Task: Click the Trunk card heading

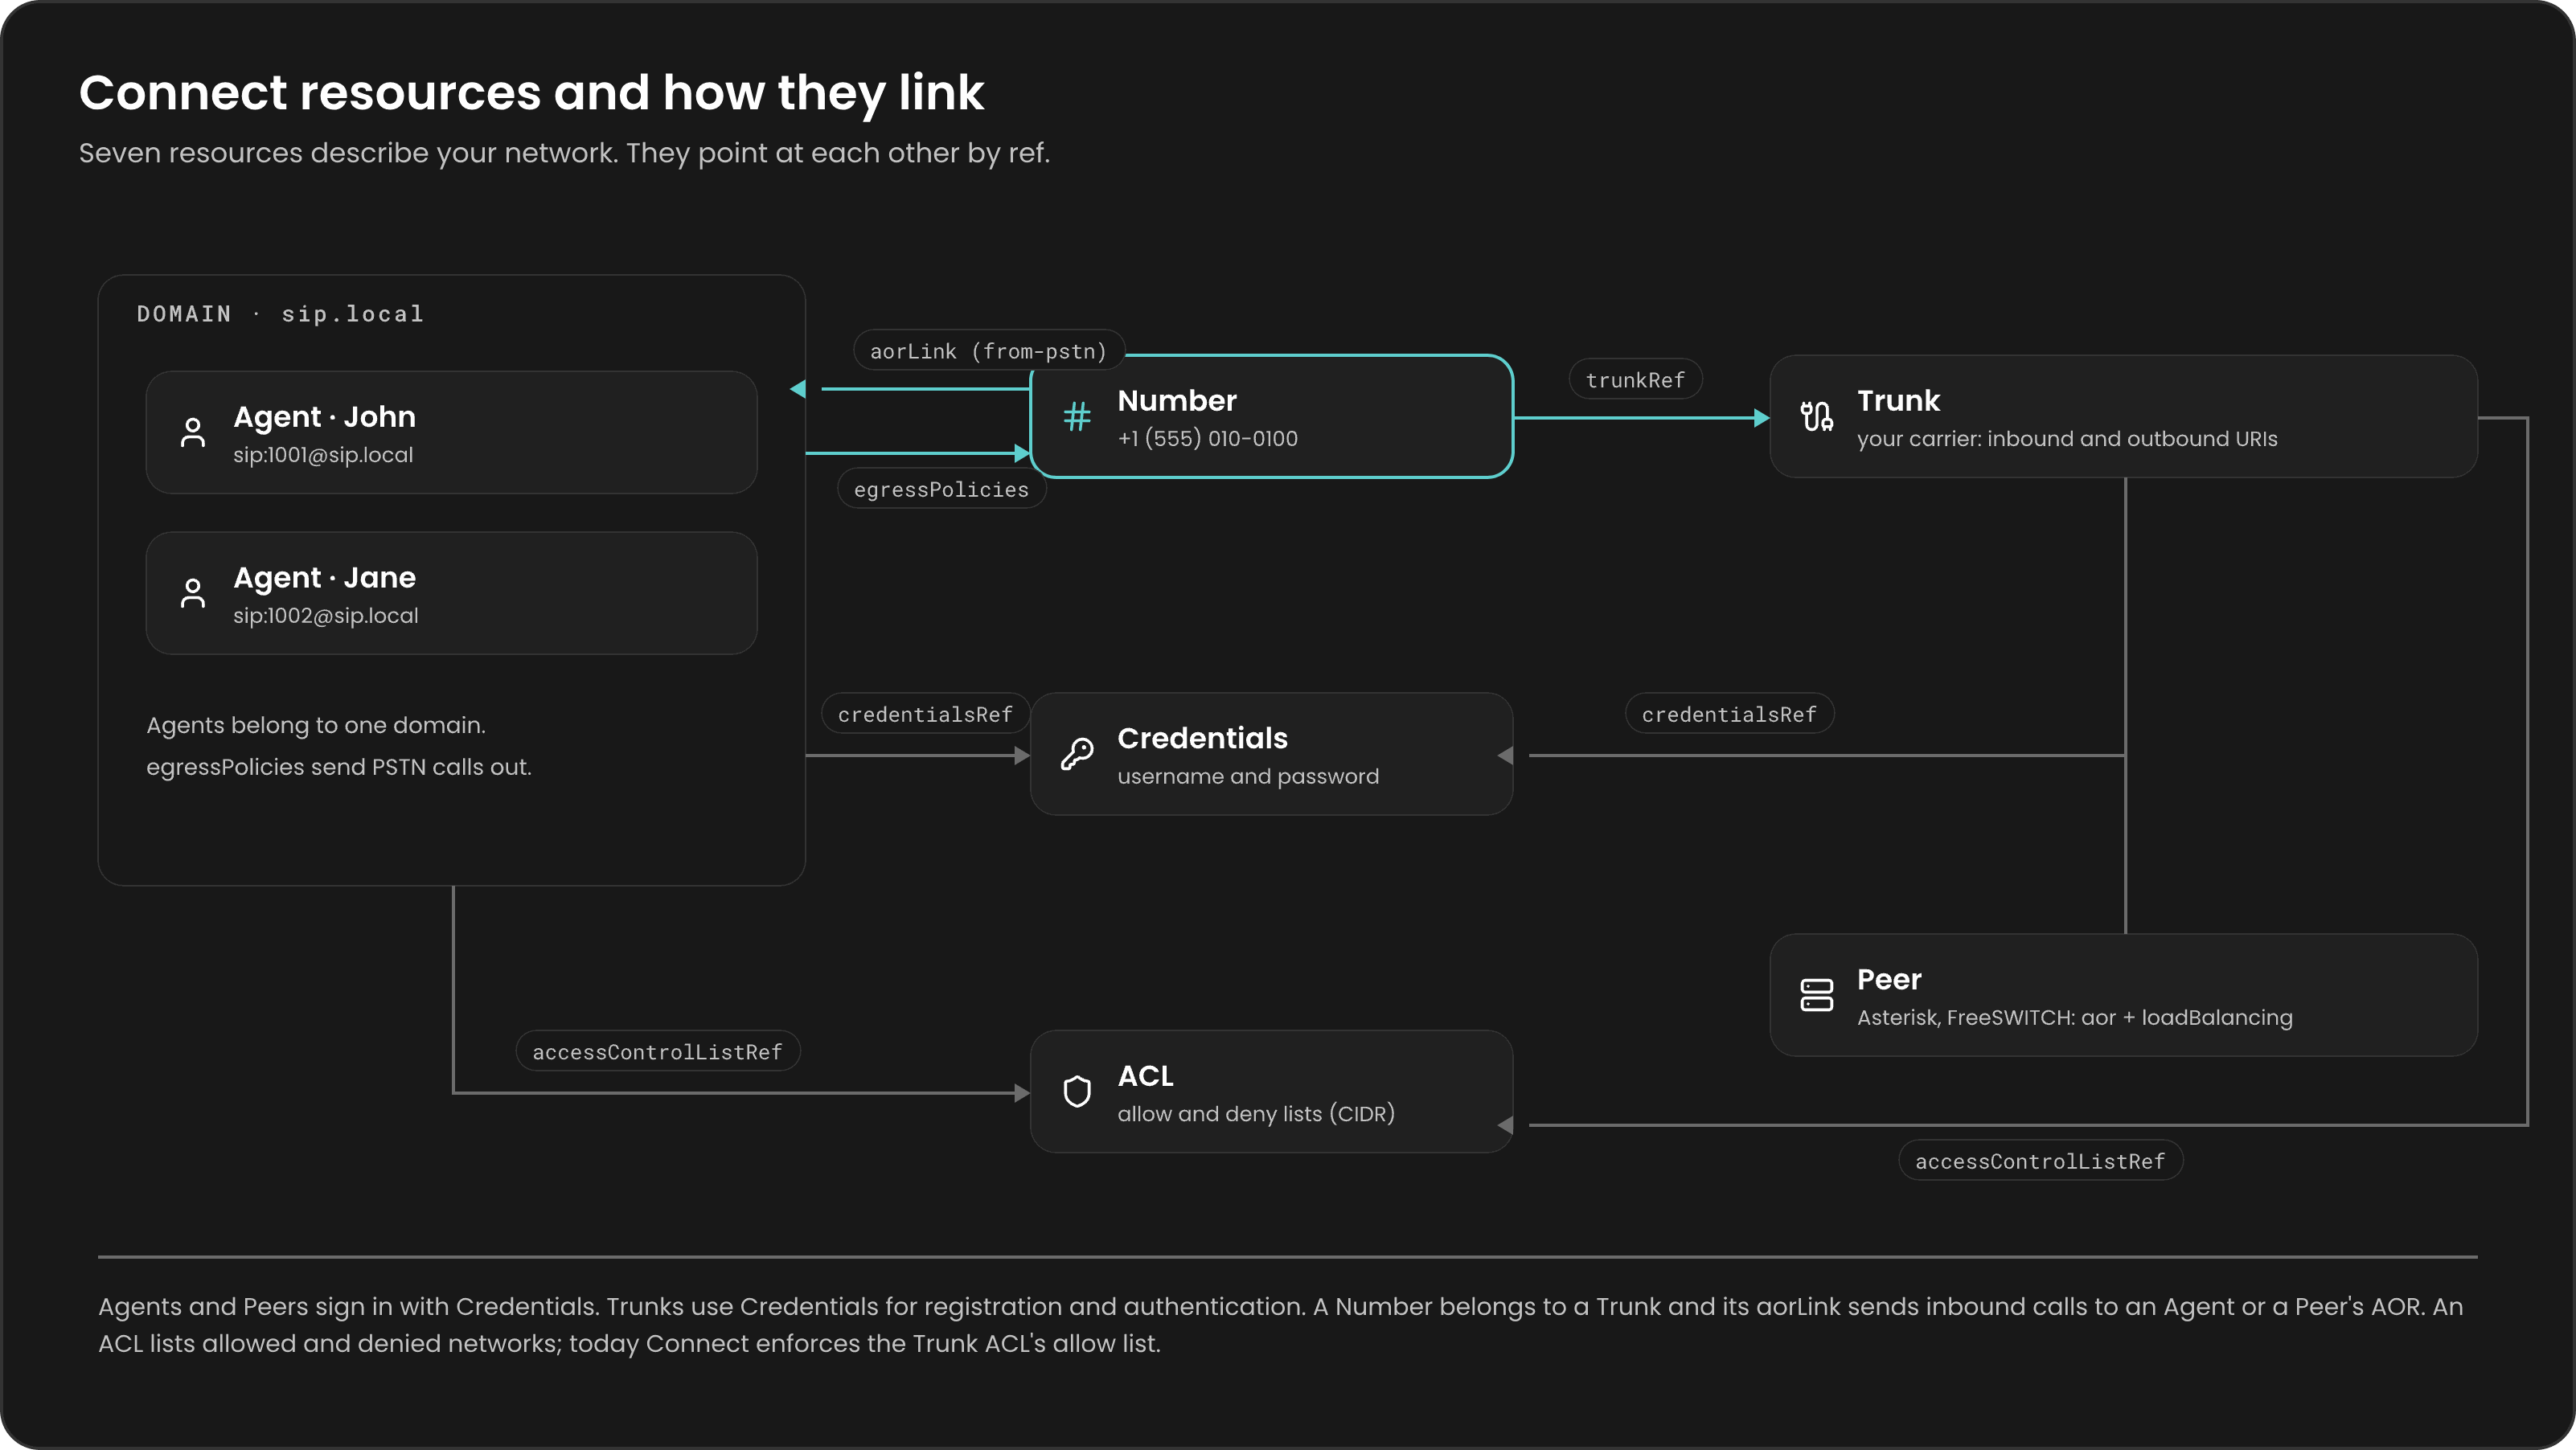Action: [x=1898, y=400]
